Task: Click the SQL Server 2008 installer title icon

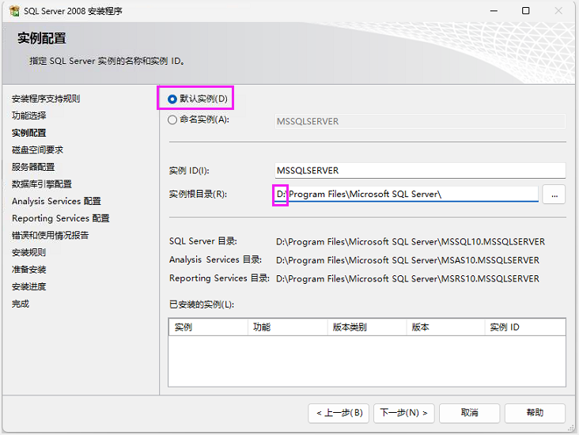Action: (x=14, y=11)
